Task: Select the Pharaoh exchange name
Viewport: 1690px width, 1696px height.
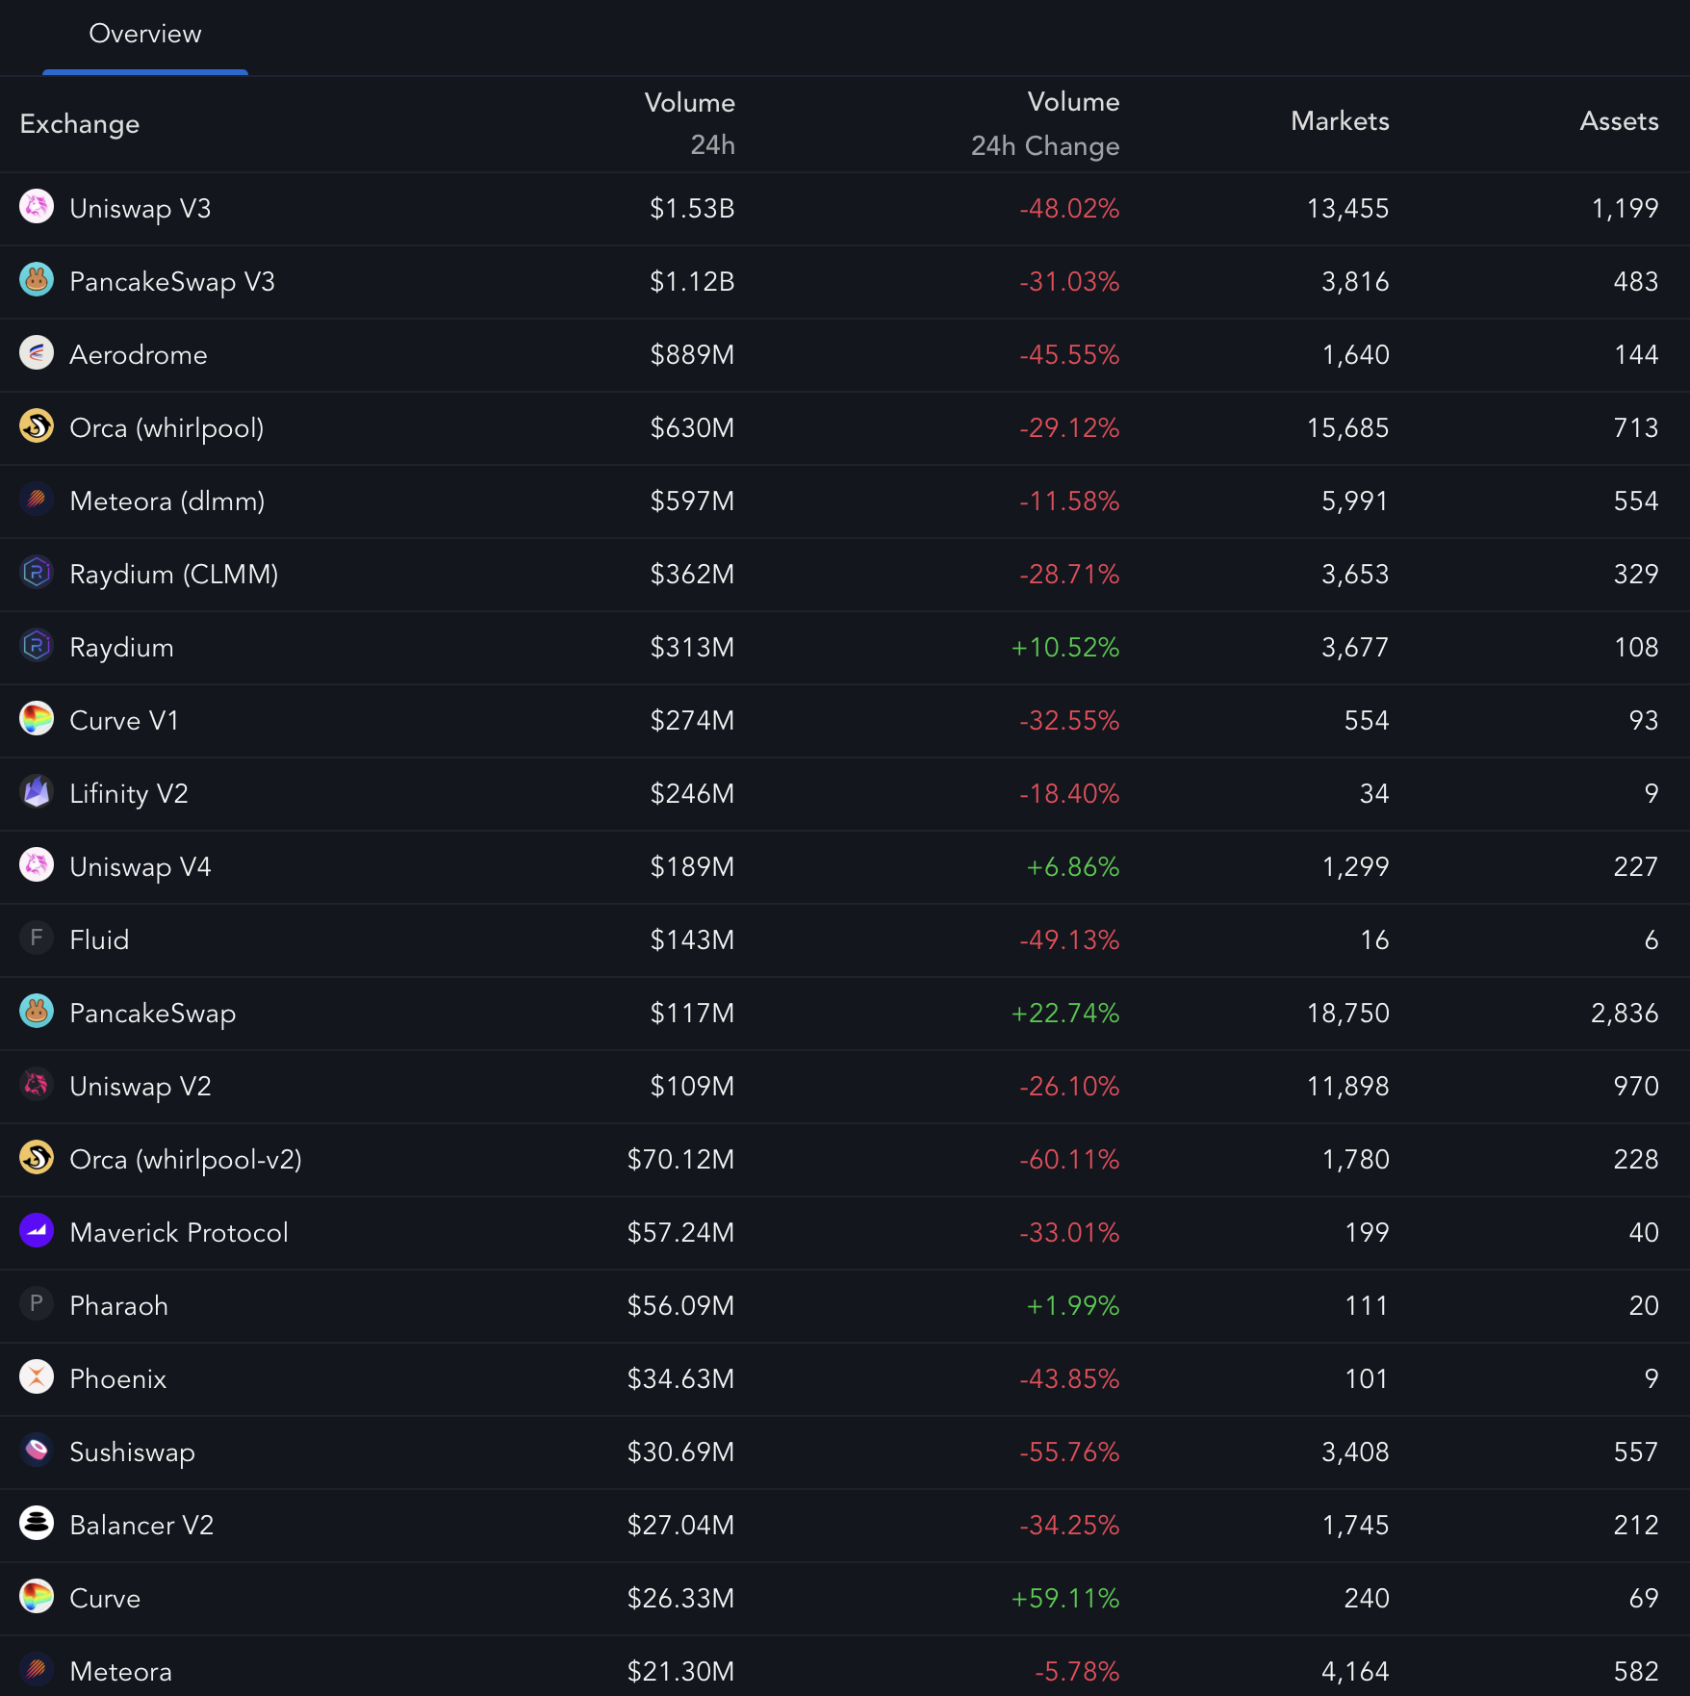Action: point(119,1306)
